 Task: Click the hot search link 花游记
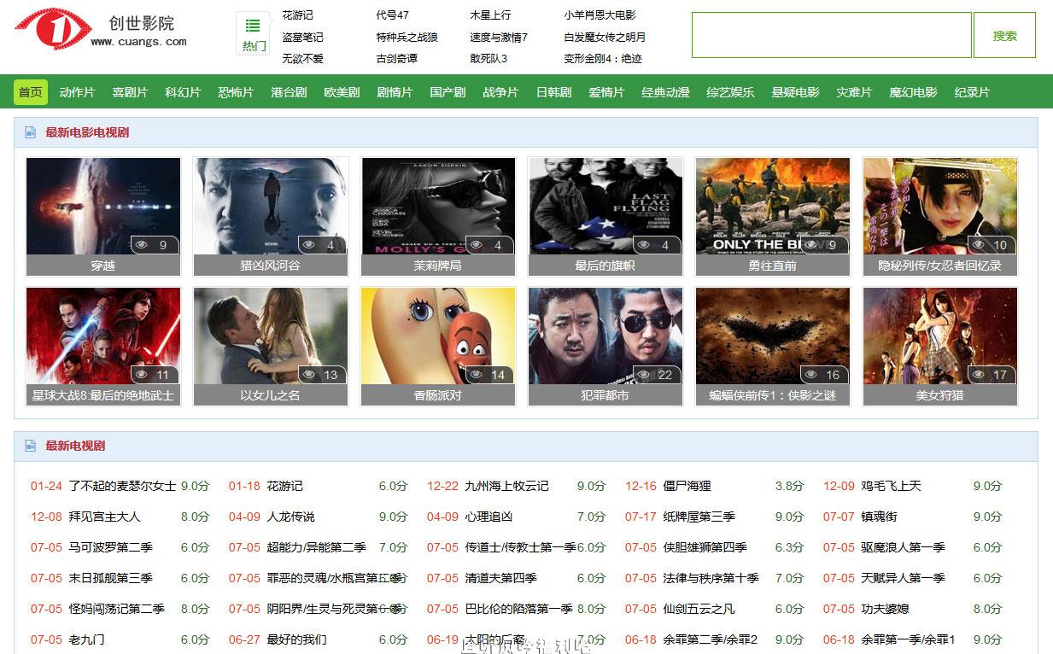(x=297, y=15)
